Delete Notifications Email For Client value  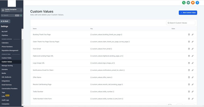click(189, 70)
